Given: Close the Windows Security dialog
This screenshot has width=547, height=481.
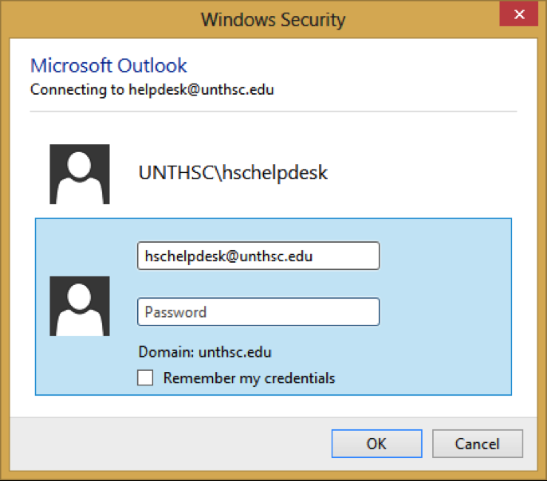Looking at the screenshot, I should [x=517, y=17].
